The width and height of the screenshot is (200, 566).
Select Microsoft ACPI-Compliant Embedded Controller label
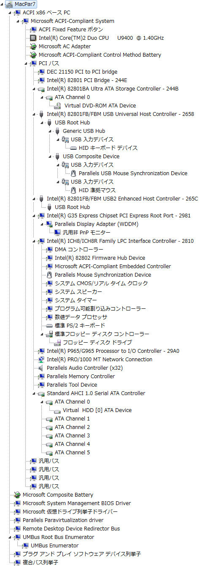(x=113, y=267)
